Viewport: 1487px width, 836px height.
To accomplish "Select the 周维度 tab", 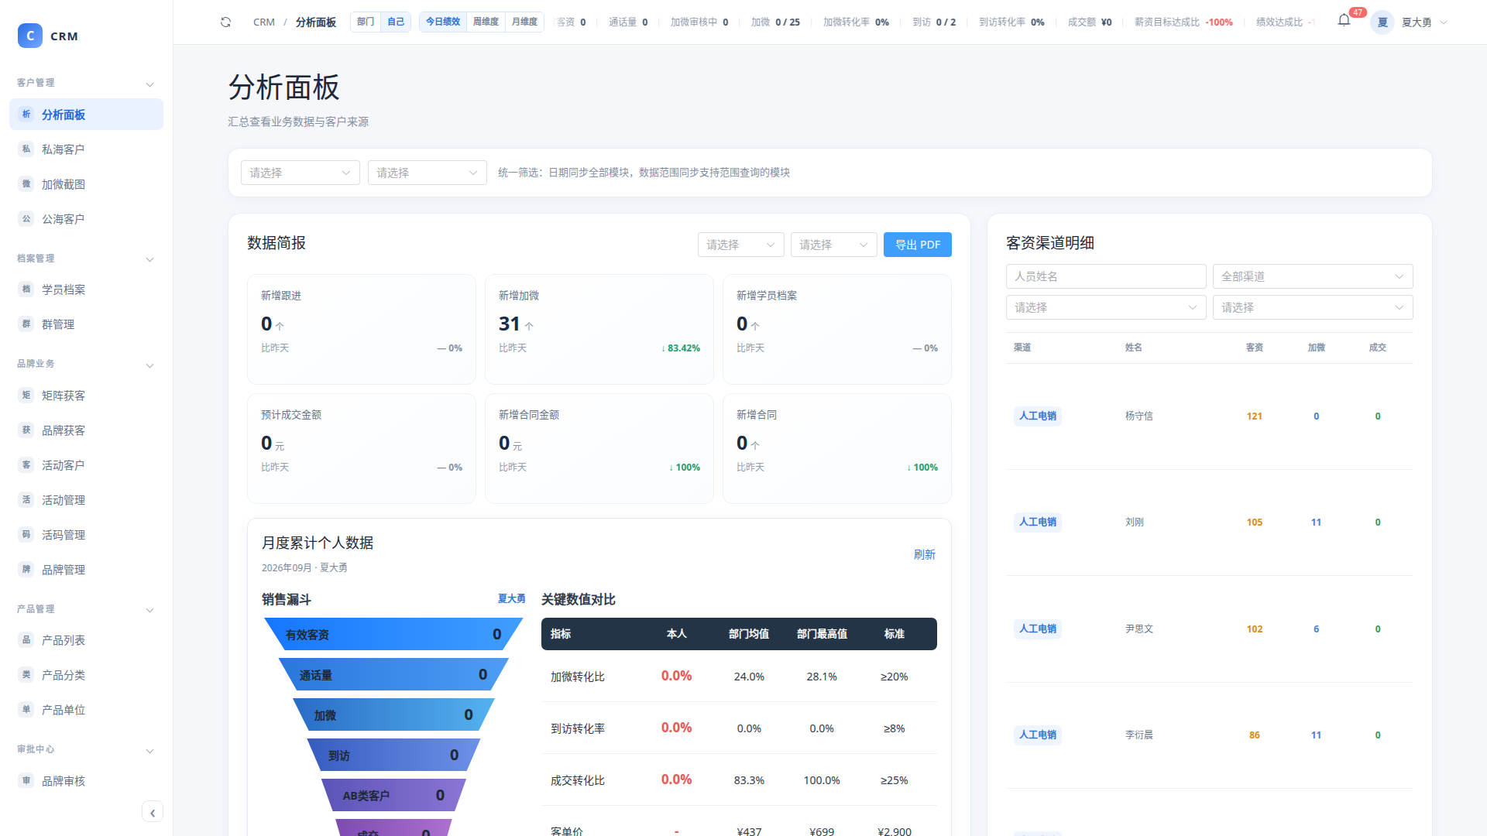I will pyautogui.click(x=486, y=22).
